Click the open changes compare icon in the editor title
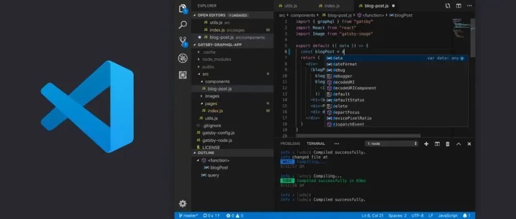The image size is (516, 219). tap(447, 6)
